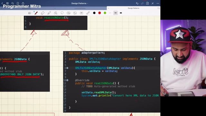Open the split view icon beside tabs
206x116 pixels.
[158, 8]
